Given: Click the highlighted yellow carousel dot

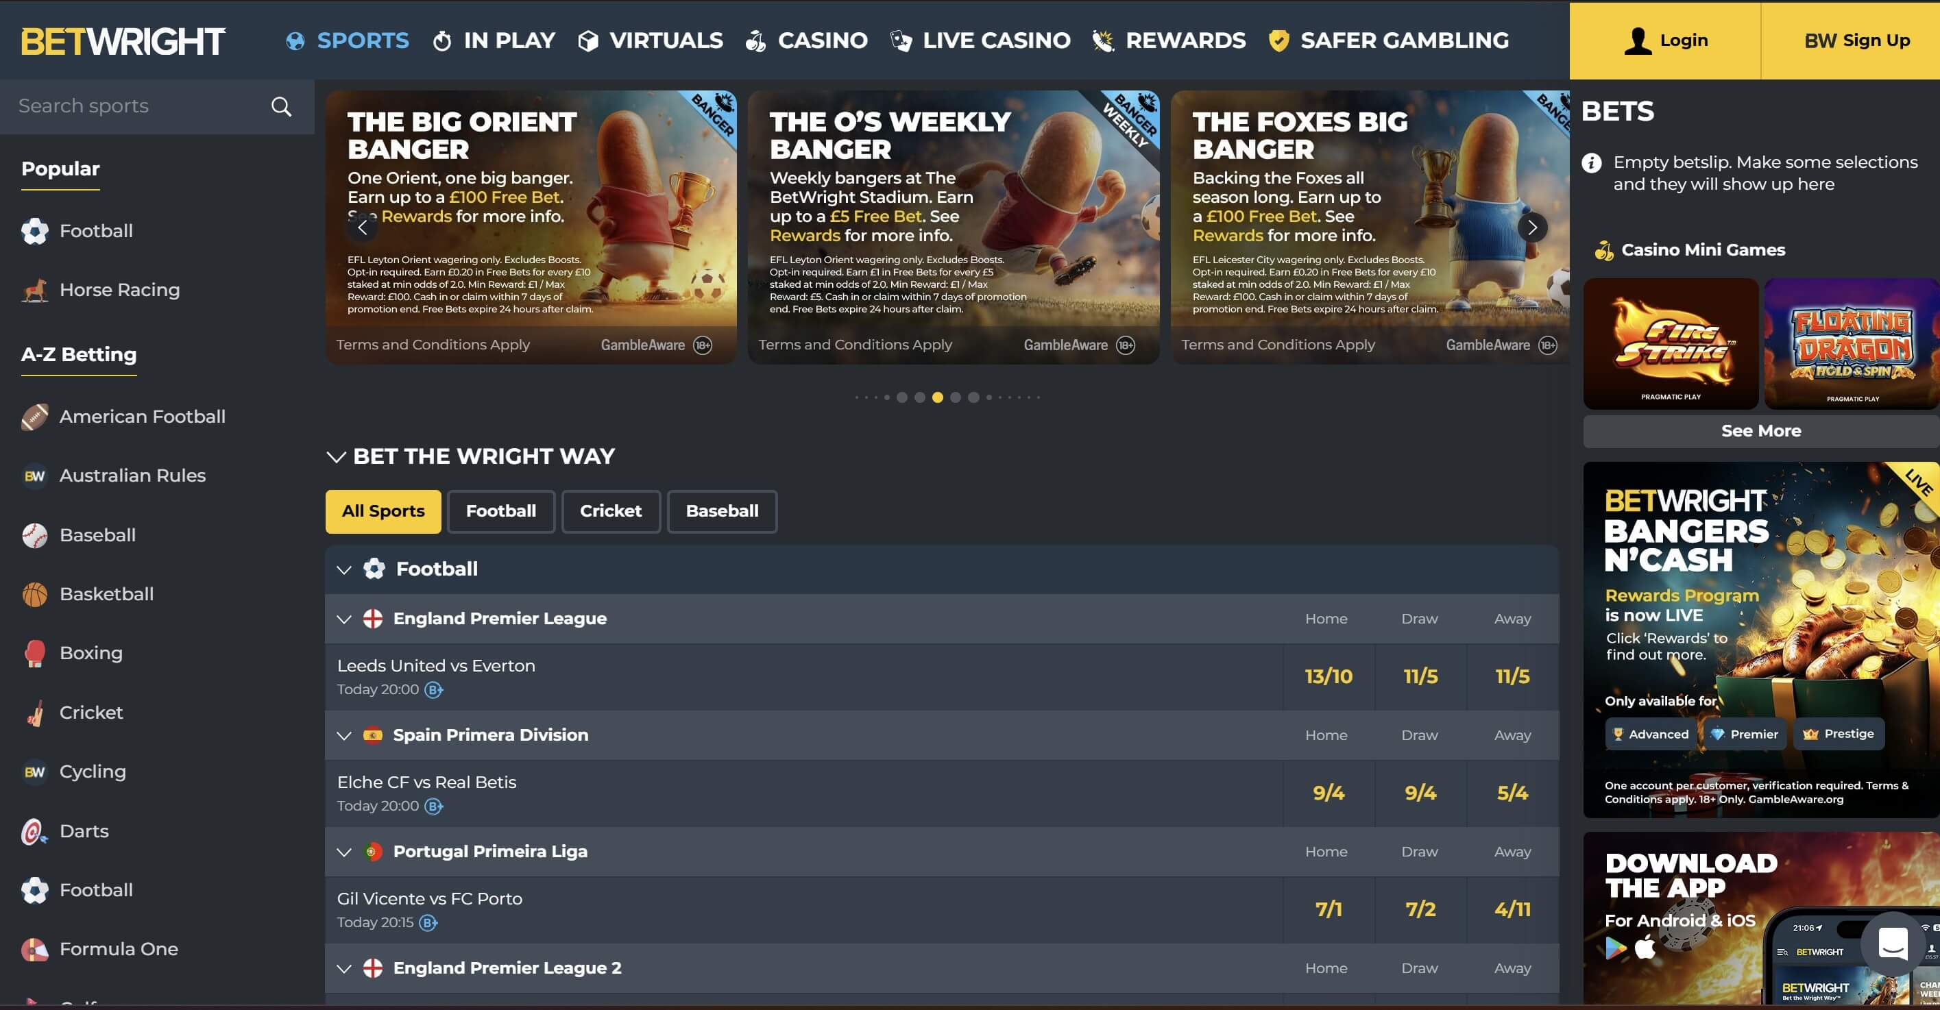Looking at the screenshot, I should pos(938,397).
